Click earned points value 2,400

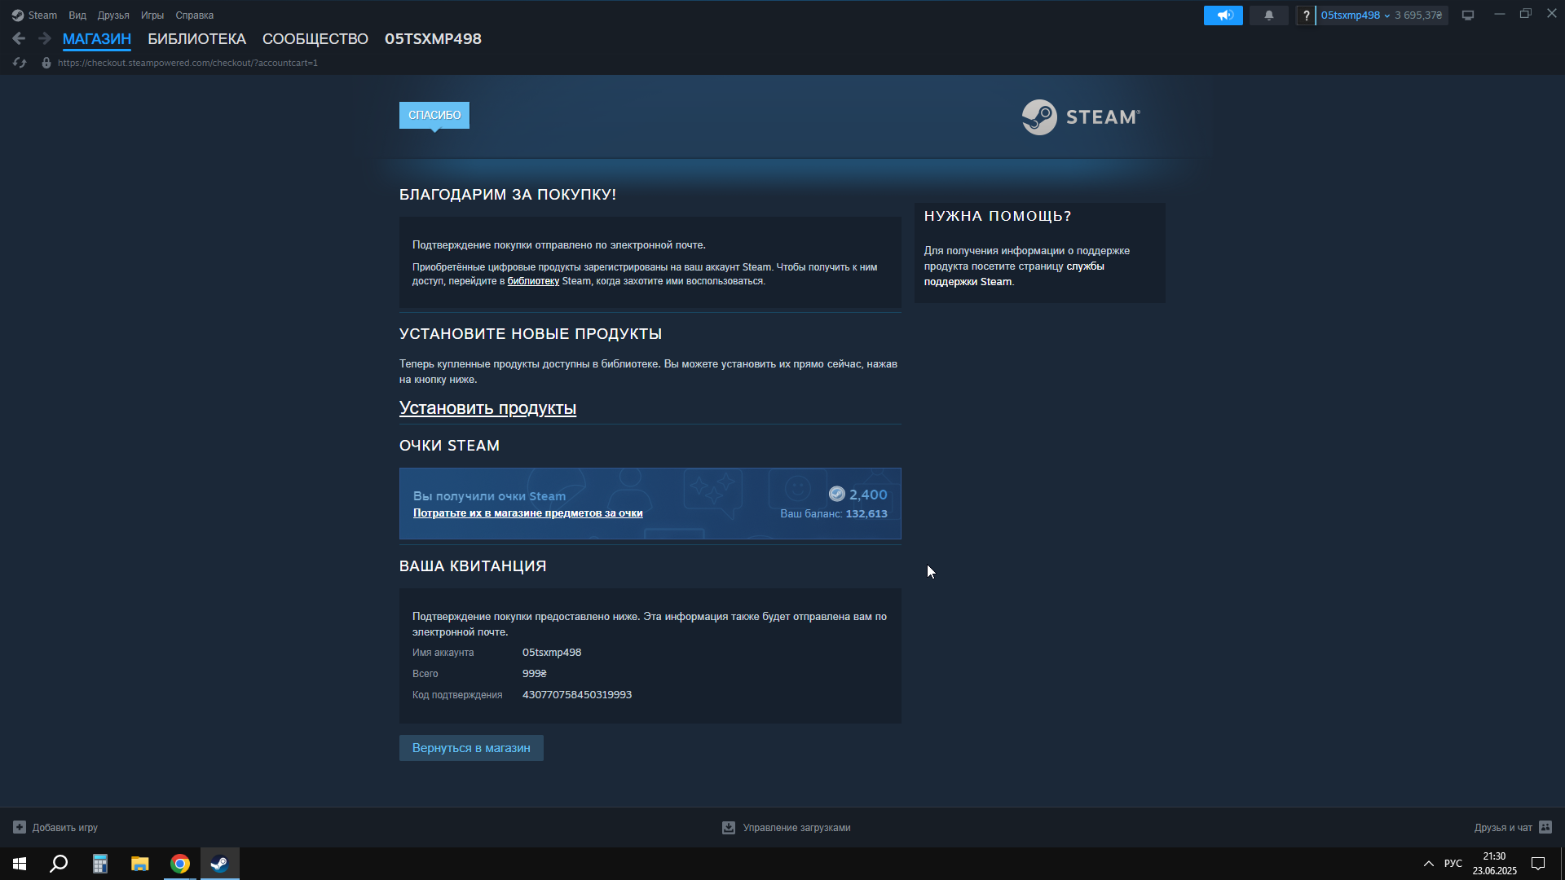tap(868, 495)
